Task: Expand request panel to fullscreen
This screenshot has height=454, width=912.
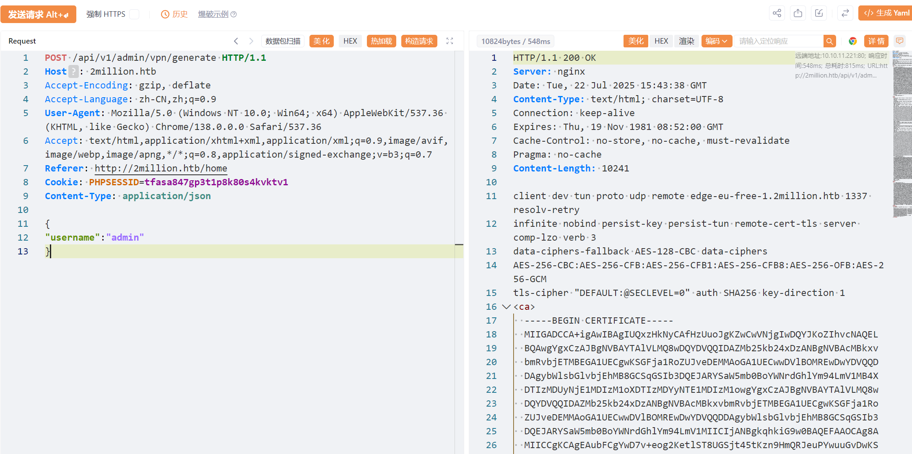Action: 450,41
